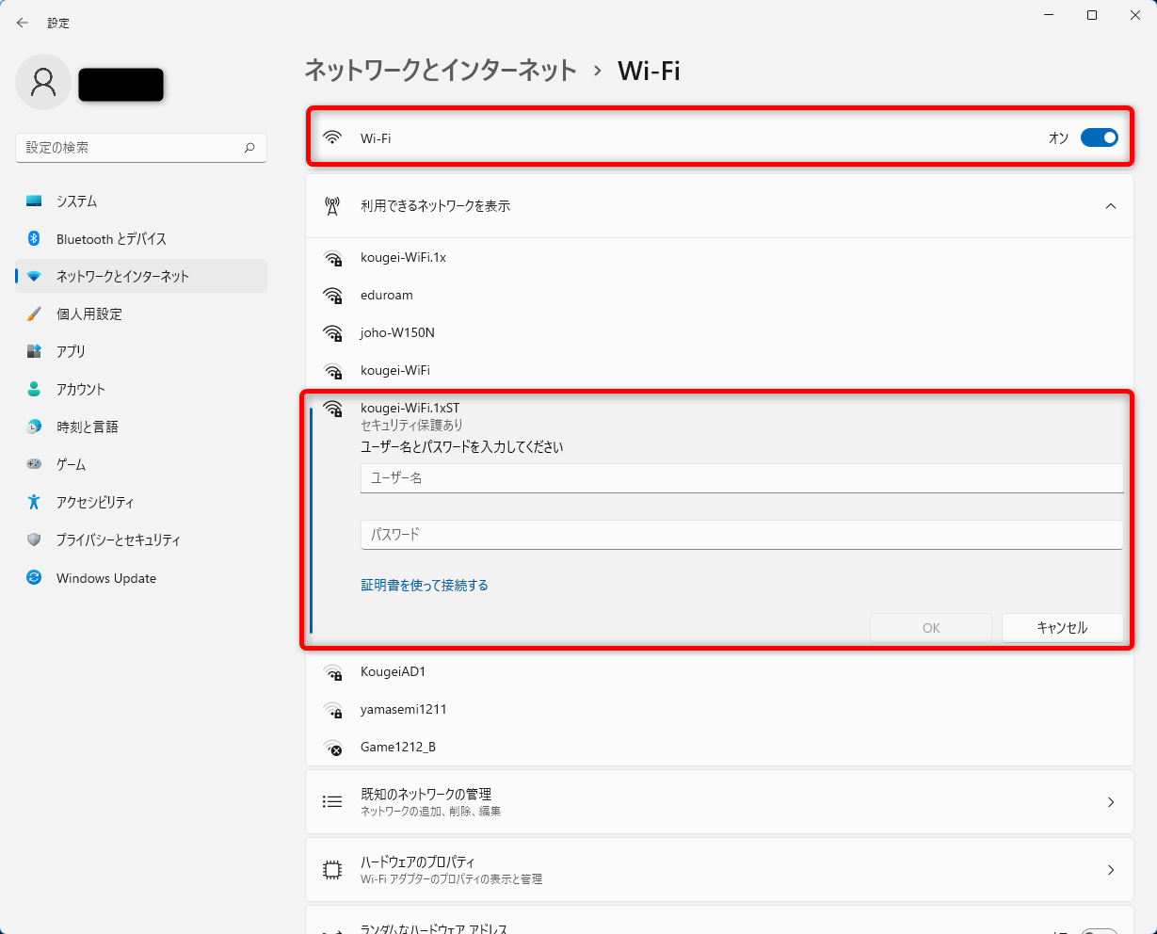Click the Privacy shield icon
Screen dimensions: 1157x934
pyautogui.click(x=34, y=540)
